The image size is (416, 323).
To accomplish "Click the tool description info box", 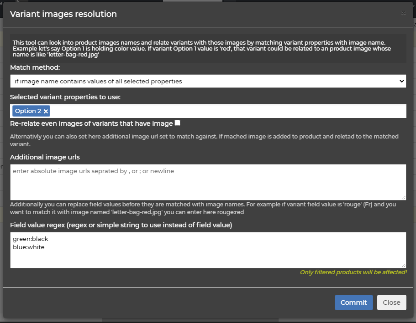I will [x=208, y=49].
